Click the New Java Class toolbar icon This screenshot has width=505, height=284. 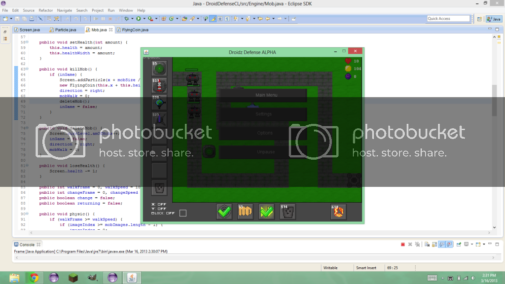(171, 19)
